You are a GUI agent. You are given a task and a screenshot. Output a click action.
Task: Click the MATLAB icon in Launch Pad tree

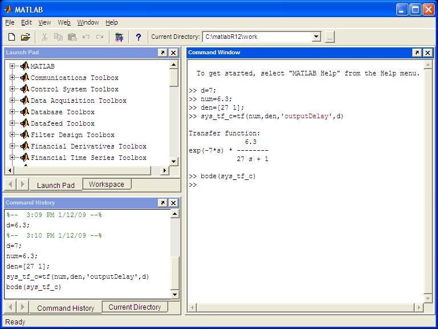[x=25, y=66]
